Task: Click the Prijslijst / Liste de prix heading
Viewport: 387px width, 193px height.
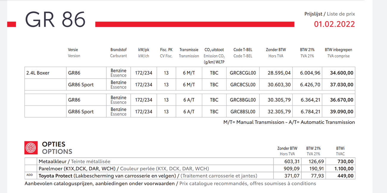Action: coord(330,14)
